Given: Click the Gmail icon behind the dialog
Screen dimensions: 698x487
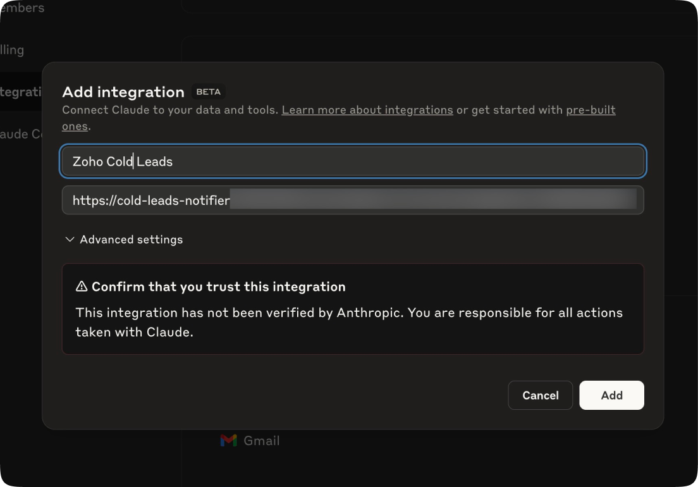Looking at the screenshot, I should click(x=229, y=440).
